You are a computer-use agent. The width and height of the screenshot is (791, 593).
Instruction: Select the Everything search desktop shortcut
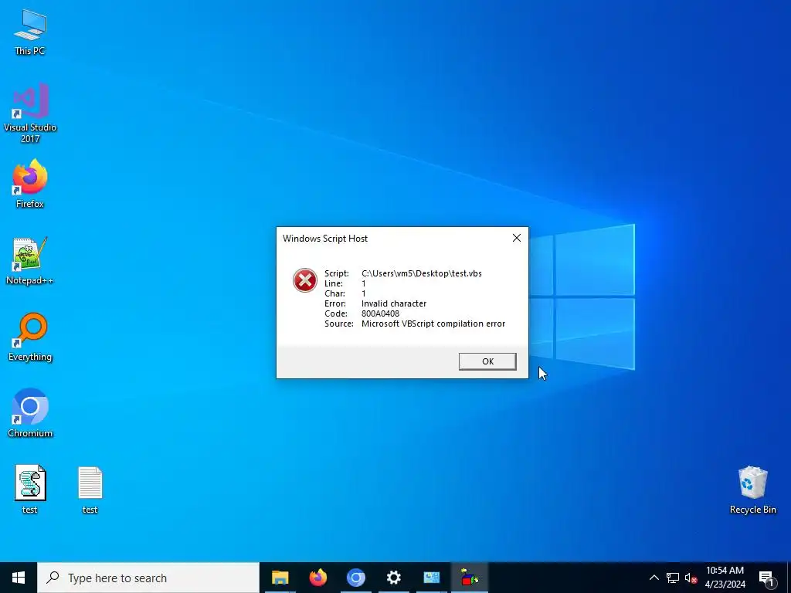click(x=30, y=337)
